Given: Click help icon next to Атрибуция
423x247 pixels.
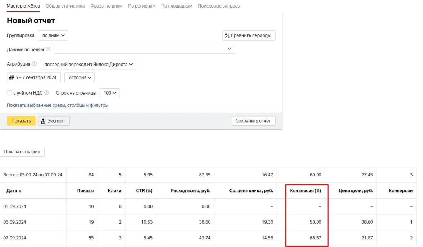Looking at the screenshot, I should (35, 64).
